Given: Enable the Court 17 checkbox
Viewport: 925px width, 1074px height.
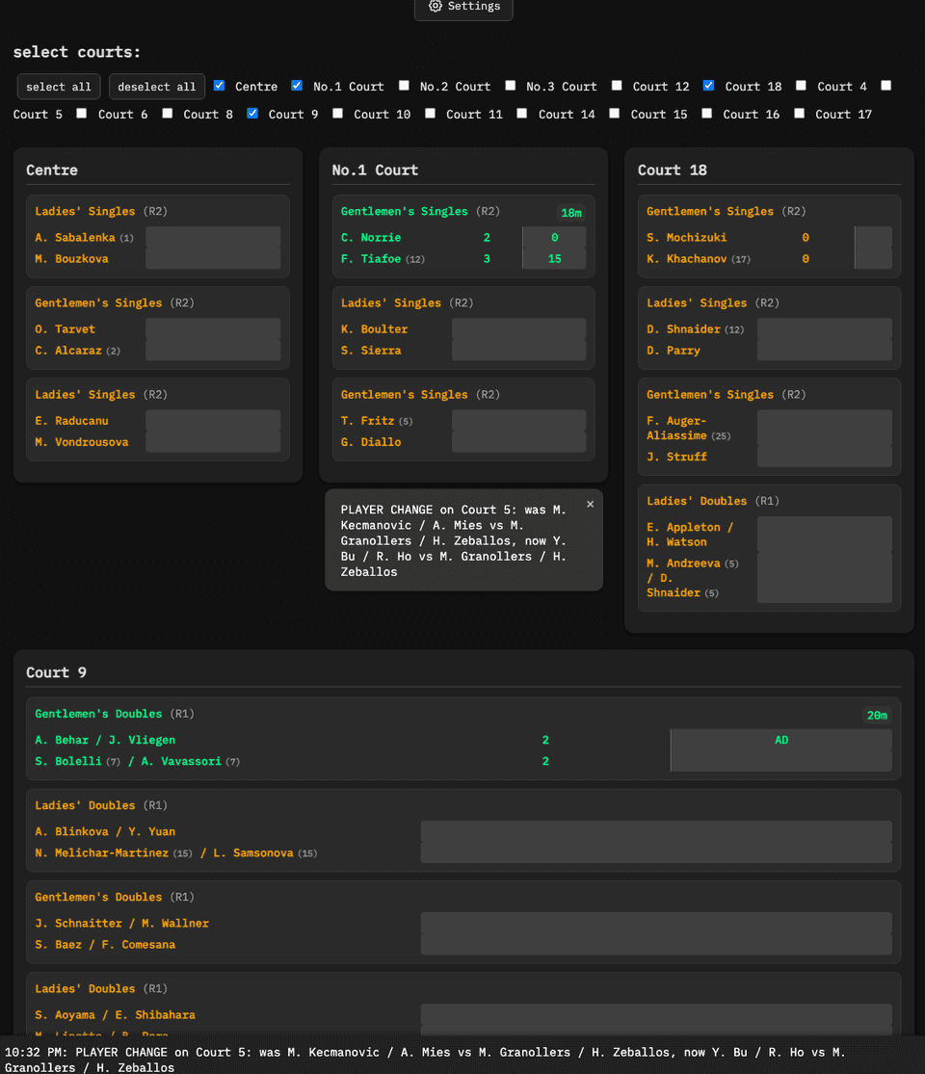Looking at the screenshot, I should coord(799,113).
